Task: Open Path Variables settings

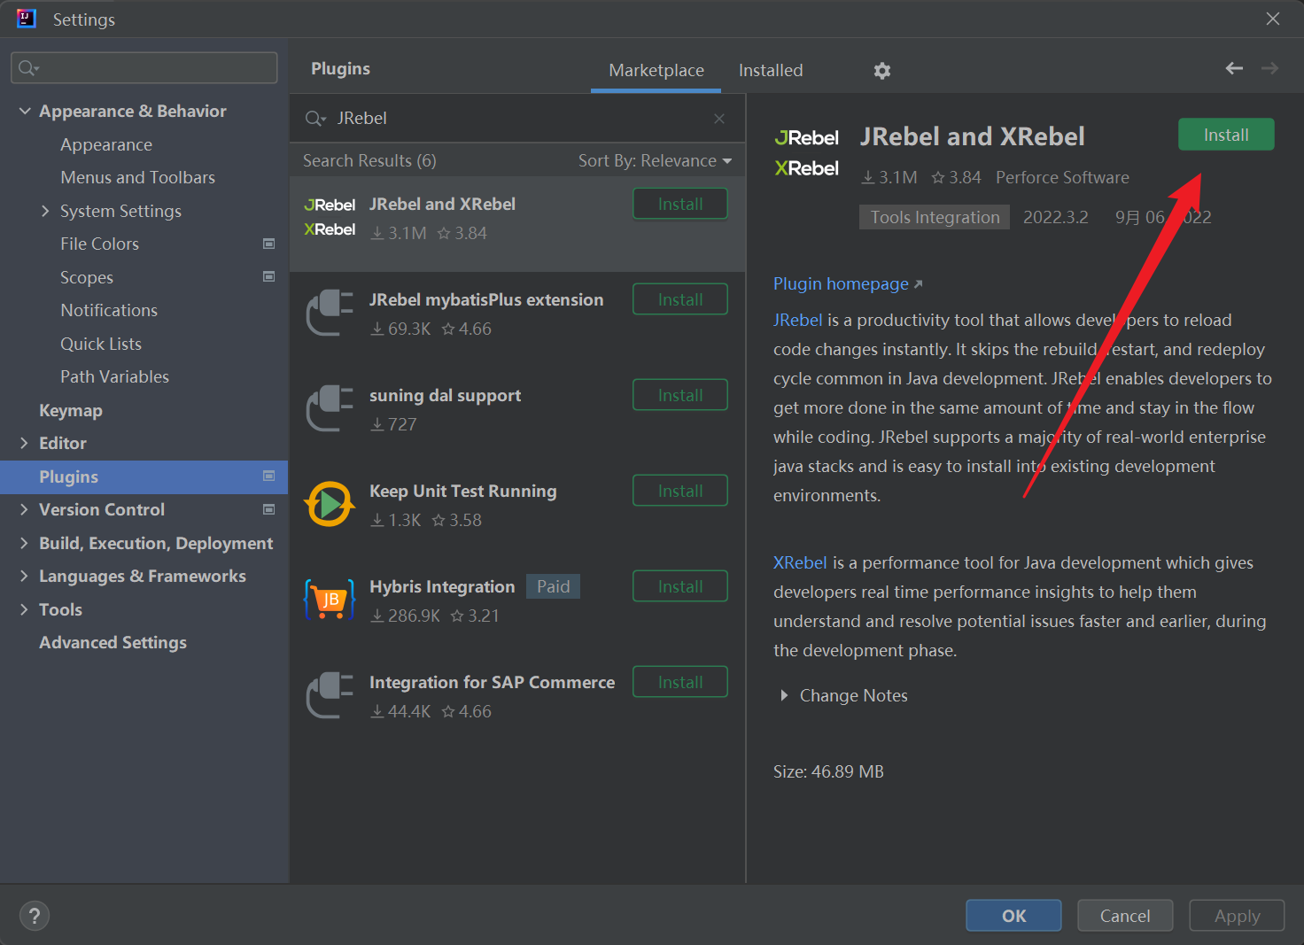Action: click(x=114, y=376)
